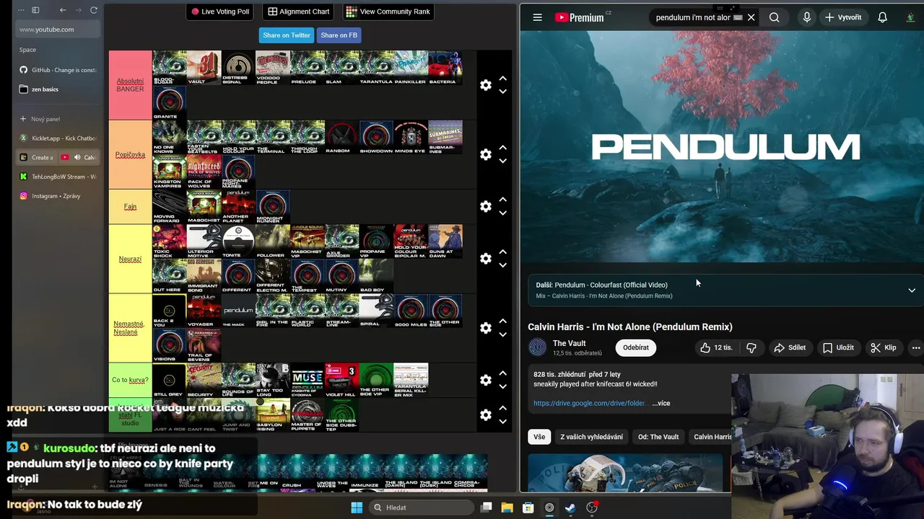
Task: Expand the Další up-next mix panel
Action: click(912, 290)
